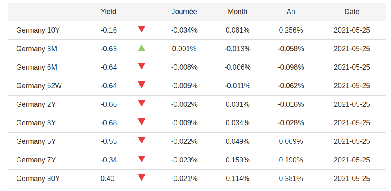Screen dimensions: 391x191
Task: Open the Germany 3M bond link
Action: click(x=36, y=49)
